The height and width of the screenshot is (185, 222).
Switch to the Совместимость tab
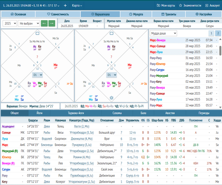[x=58, y=14]
